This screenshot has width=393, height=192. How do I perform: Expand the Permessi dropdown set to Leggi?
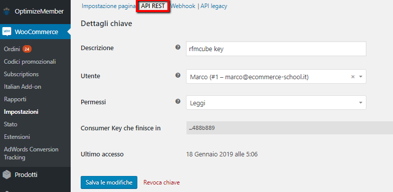click(x=276, y=102)
